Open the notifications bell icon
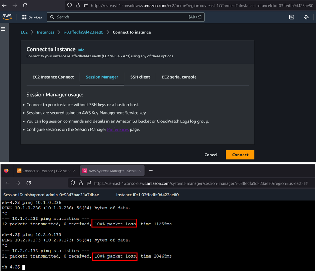Screen dimensions: 316x271 (x=306, y=17)
